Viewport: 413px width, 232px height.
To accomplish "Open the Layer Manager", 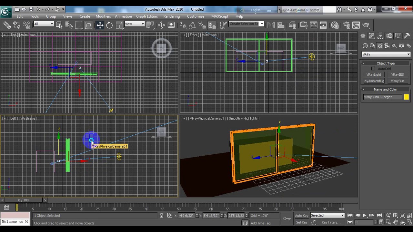I will coord(293,25).
